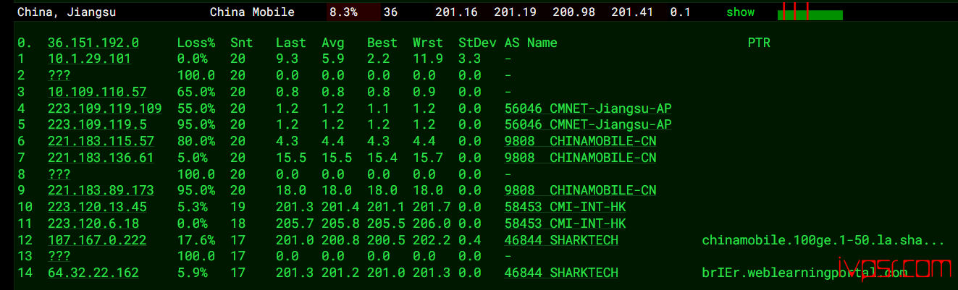
Task: Click the 'Loss%' column header
Action: (x=196, y=43)
